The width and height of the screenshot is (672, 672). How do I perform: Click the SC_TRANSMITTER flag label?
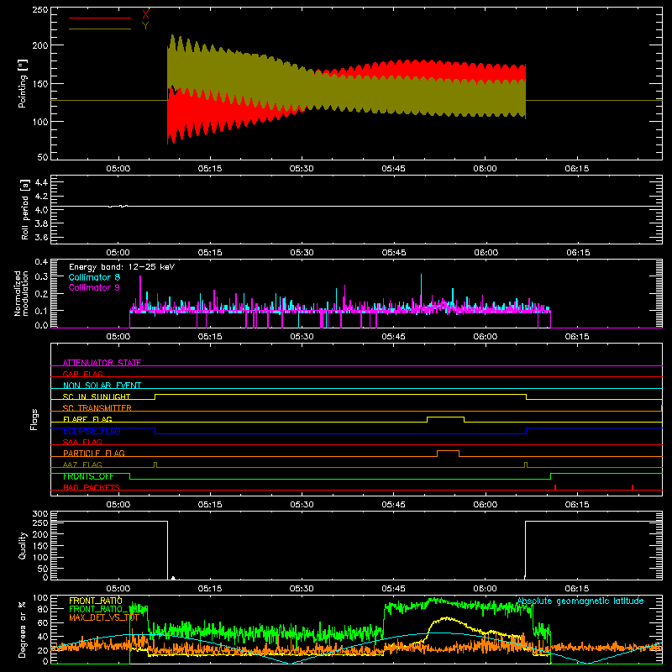click(97, 407)
